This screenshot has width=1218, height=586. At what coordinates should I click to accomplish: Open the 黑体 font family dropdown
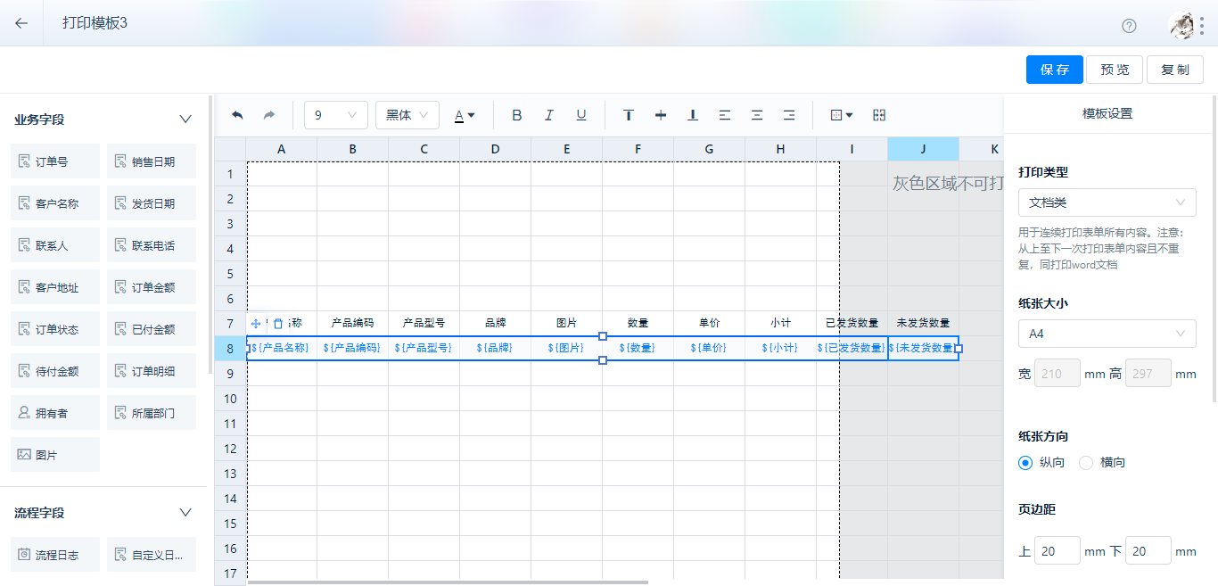click(x=407, y=115)
